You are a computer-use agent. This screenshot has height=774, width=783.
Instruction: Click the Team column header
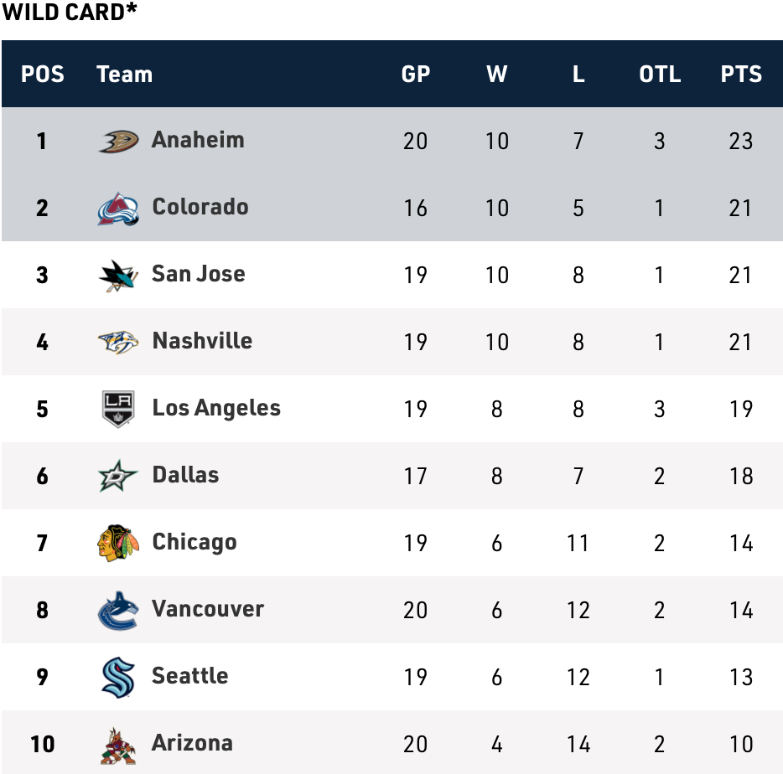coord(124,74)
